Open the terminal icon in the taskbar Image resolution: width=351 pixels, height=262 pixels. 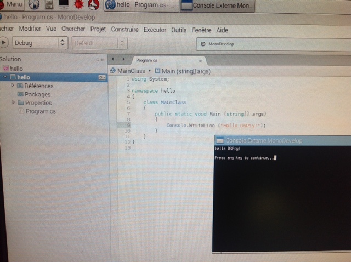(63, 5)
